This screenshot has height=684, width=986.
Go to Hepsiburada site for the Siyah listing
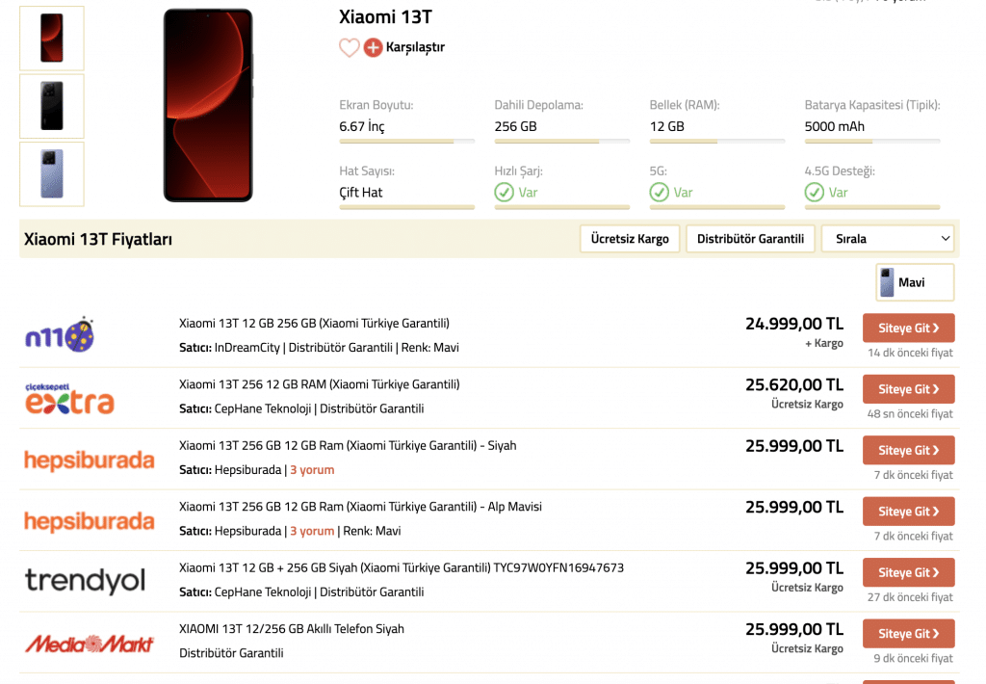tap(909, 450)
